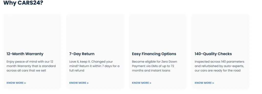262x94 pixels.
Task: Open KNOW MORE under 7-Day Return
Action: (x=79, y=83)
